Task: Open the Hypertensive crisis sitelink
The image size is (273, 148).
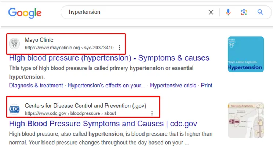Action: [x=173, y=85]
